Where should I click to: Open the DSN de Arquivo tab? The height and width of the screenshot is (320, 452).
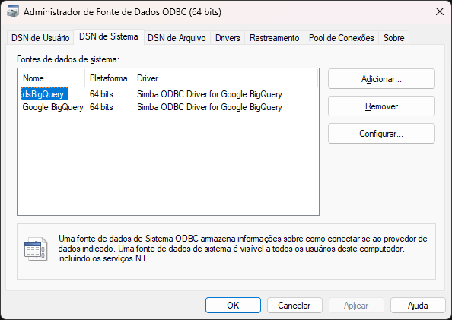pos(177,38)
